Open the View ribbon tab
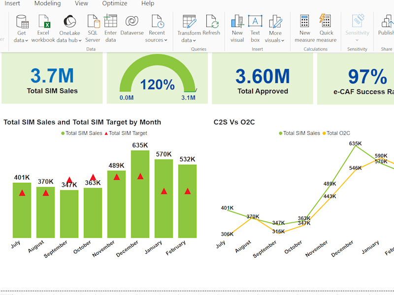The width and height of the screenshot is (394, 295). coord(81,3)
